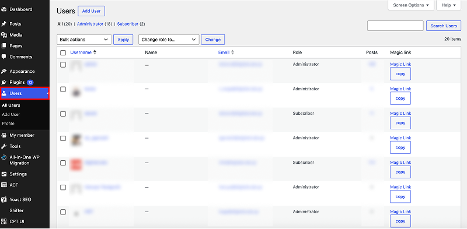Click the Yoast SEO logo icon
The width and height of the screenshot is (467, 229).
[x=4, y=199]
